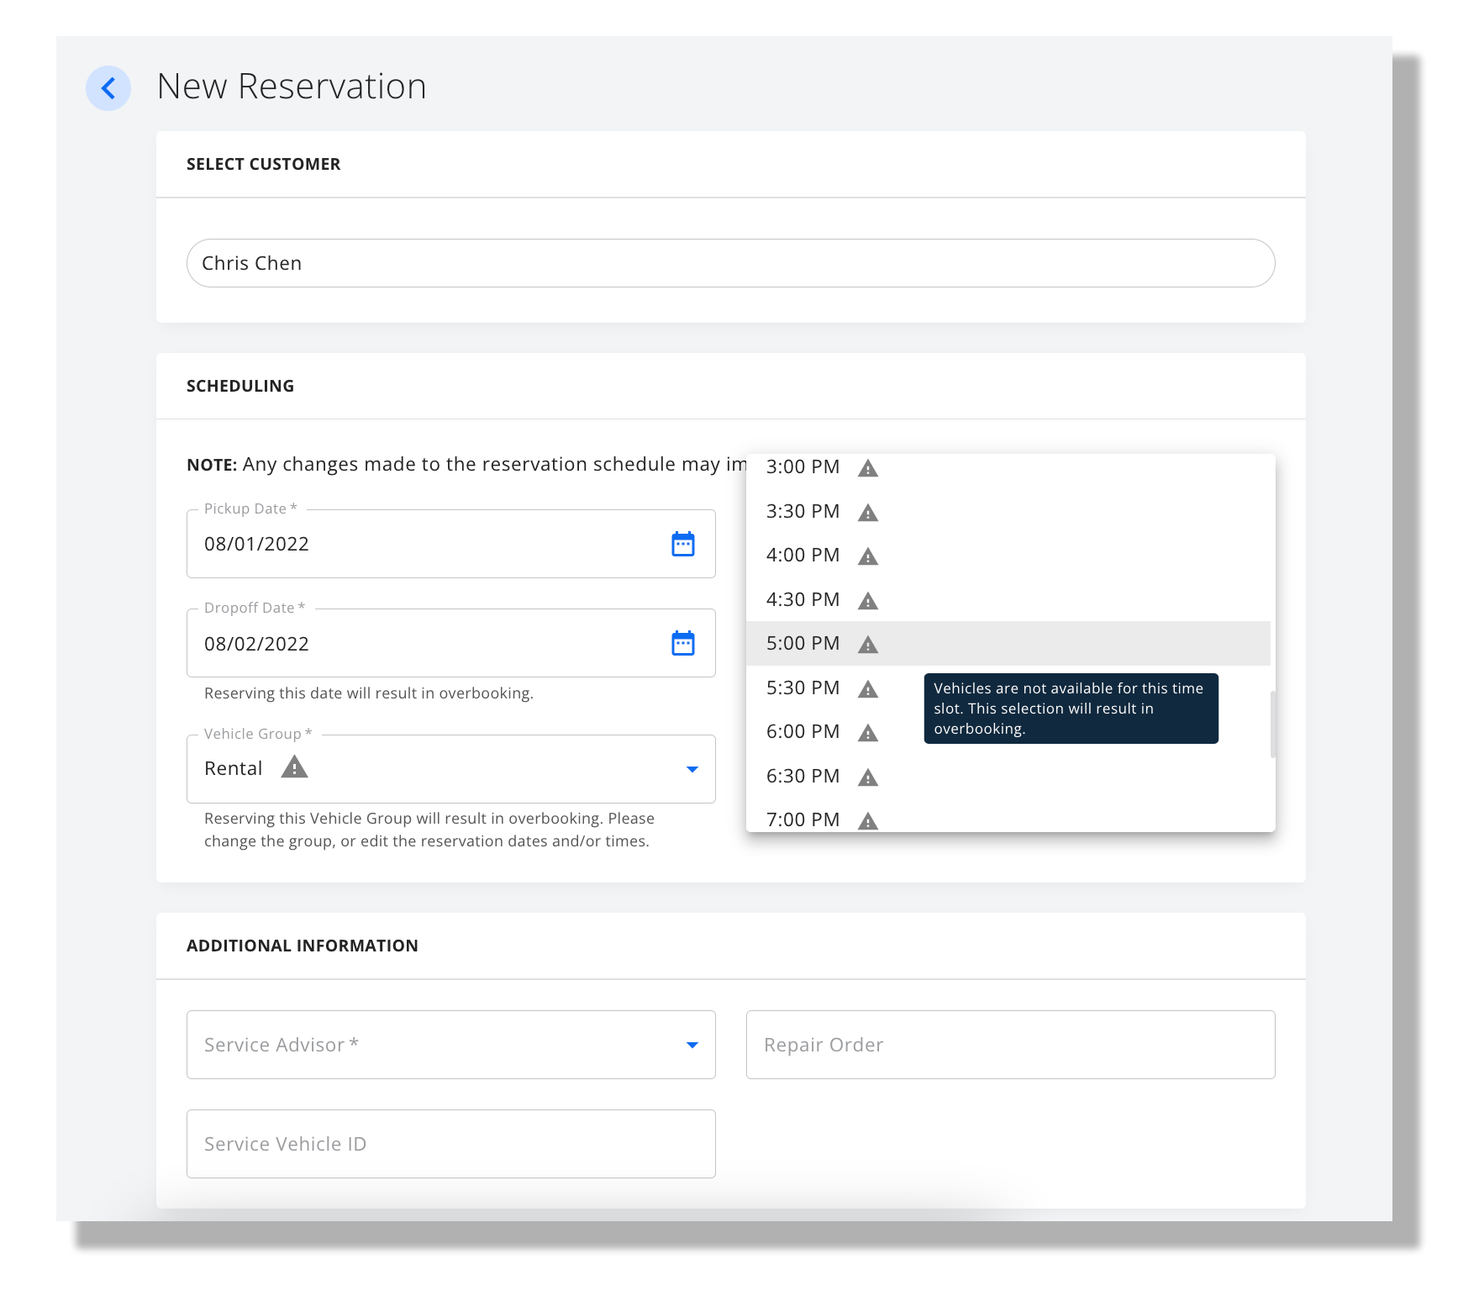
Task: Click the warning triangle next to 3:30 PM
Action: click(868, 513)
